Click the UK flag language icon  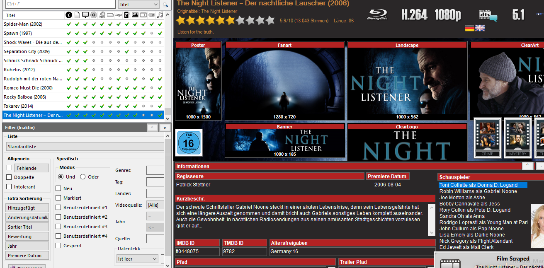pyautogui.click(x=480, y=28)
